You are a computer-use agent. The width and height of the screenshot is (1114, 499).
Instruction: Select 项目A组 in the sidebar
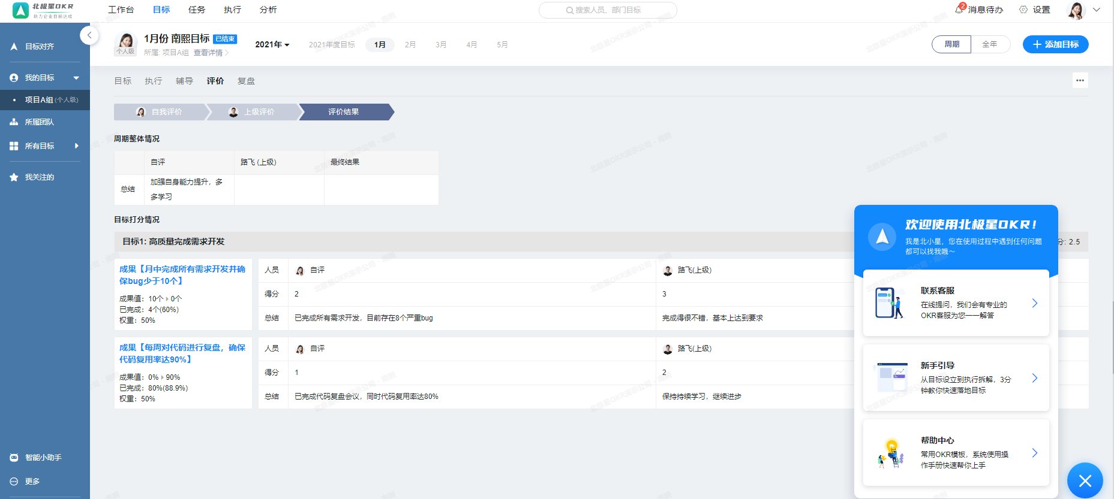tap(45, 100)
